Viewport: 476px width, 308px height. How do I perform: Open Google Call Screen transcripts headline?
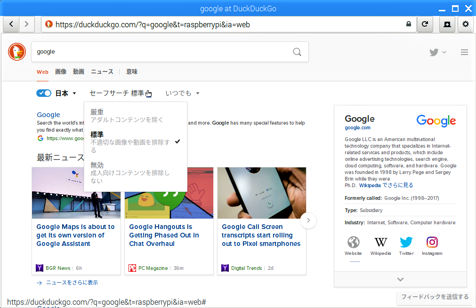click(x=261, y=235)
